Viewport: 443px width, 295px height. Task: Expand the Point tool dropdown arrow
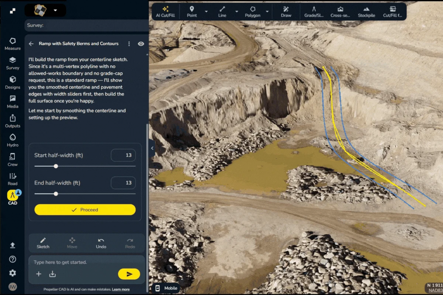click(206, 11)
